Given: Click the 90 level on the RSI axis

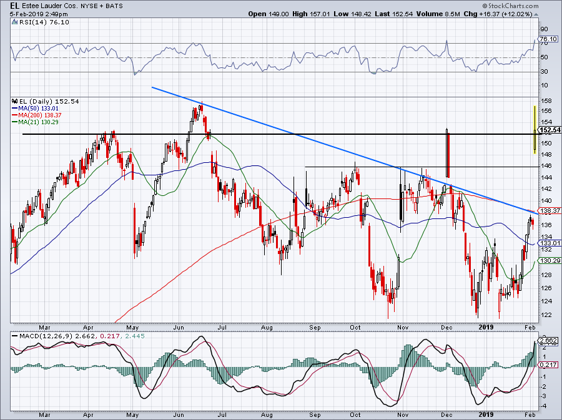Looking at the screenshot, I should tap(544, 29).
